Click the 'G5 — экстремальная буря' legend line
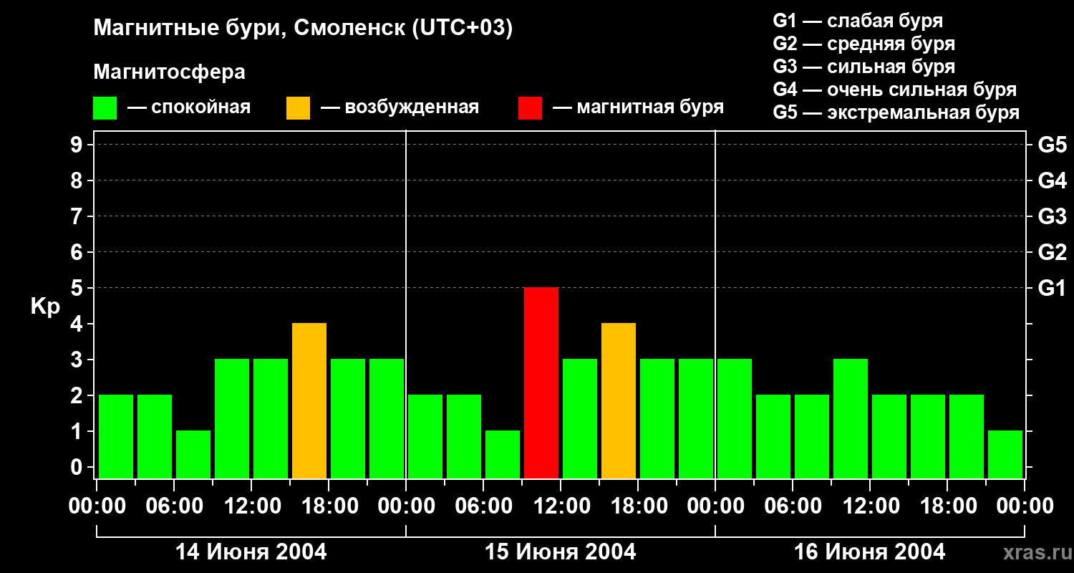The width and height of the screenshot is (1074, 573). point(896,112)
